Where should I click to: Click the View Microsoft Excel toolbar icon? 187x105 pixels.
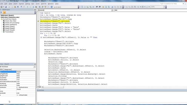[x=1, y=7]
